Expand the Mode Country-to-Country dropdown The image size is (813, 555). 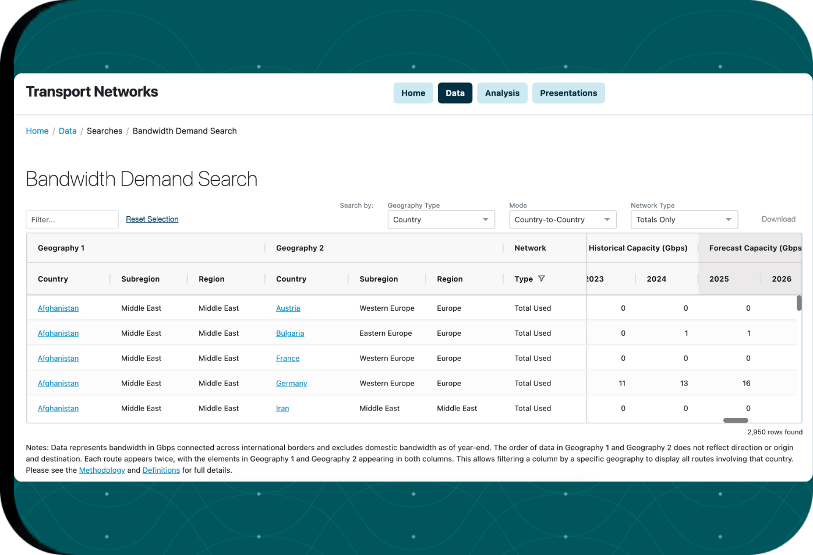[x=562, y=220]
